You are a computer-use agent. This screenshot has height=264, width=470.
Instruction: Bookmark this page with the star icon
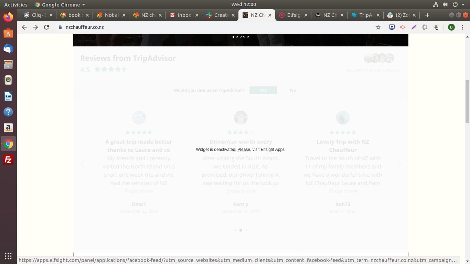[378, 27]
